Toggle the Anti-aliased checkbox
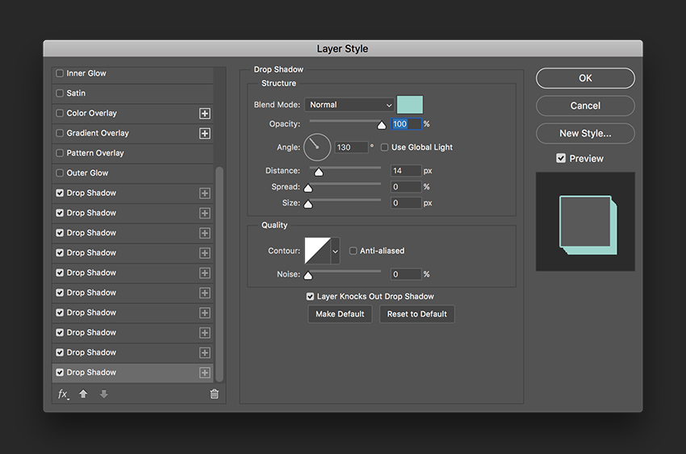Viewport: 686px width, 454px height. tap(353, 251)
